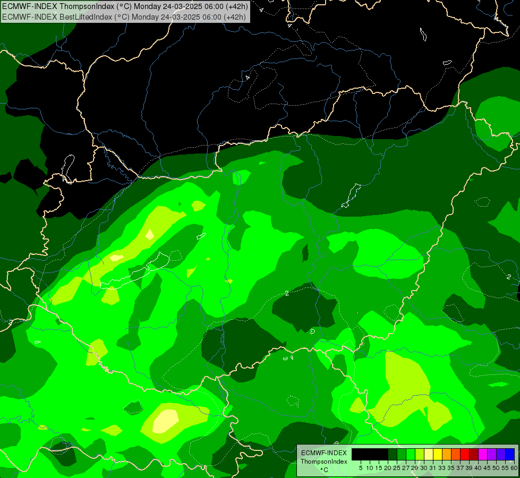Click the legend tick value 29
Screen dimensions: 520x478
pyautogui.click(x=414, y=468)
